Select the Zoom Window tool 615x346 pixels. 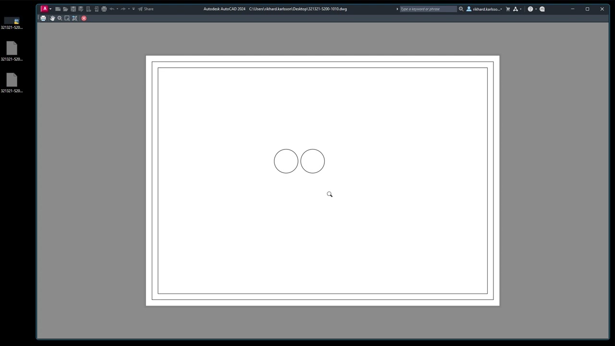[67, 18]
